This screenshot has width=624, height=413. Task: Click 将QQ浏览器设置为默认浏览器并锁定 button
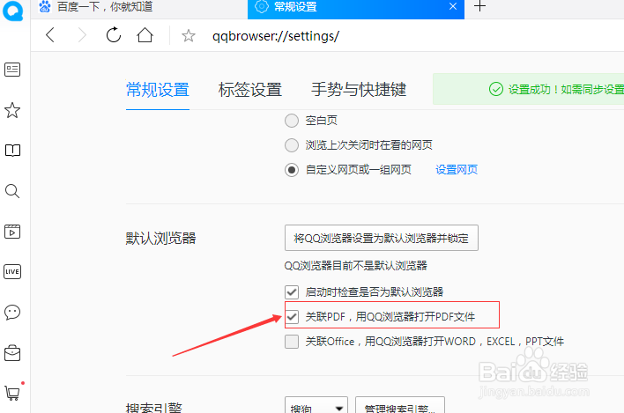coord(382,238)
